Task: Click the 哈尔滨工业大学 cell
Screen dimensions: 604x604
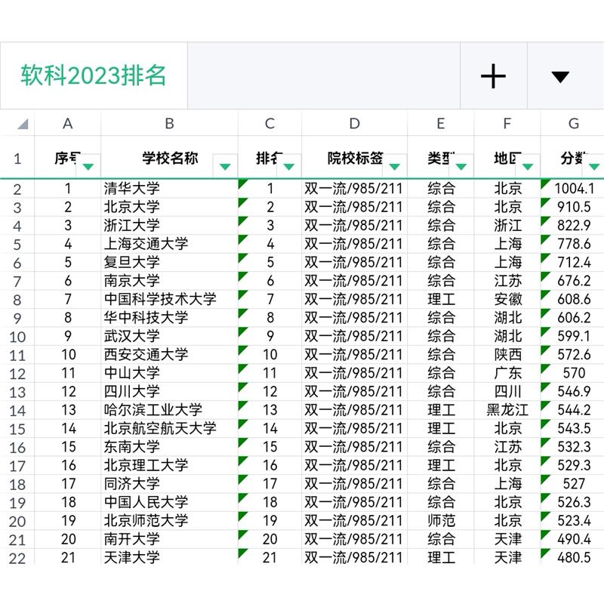Action: tap(169, 410)
